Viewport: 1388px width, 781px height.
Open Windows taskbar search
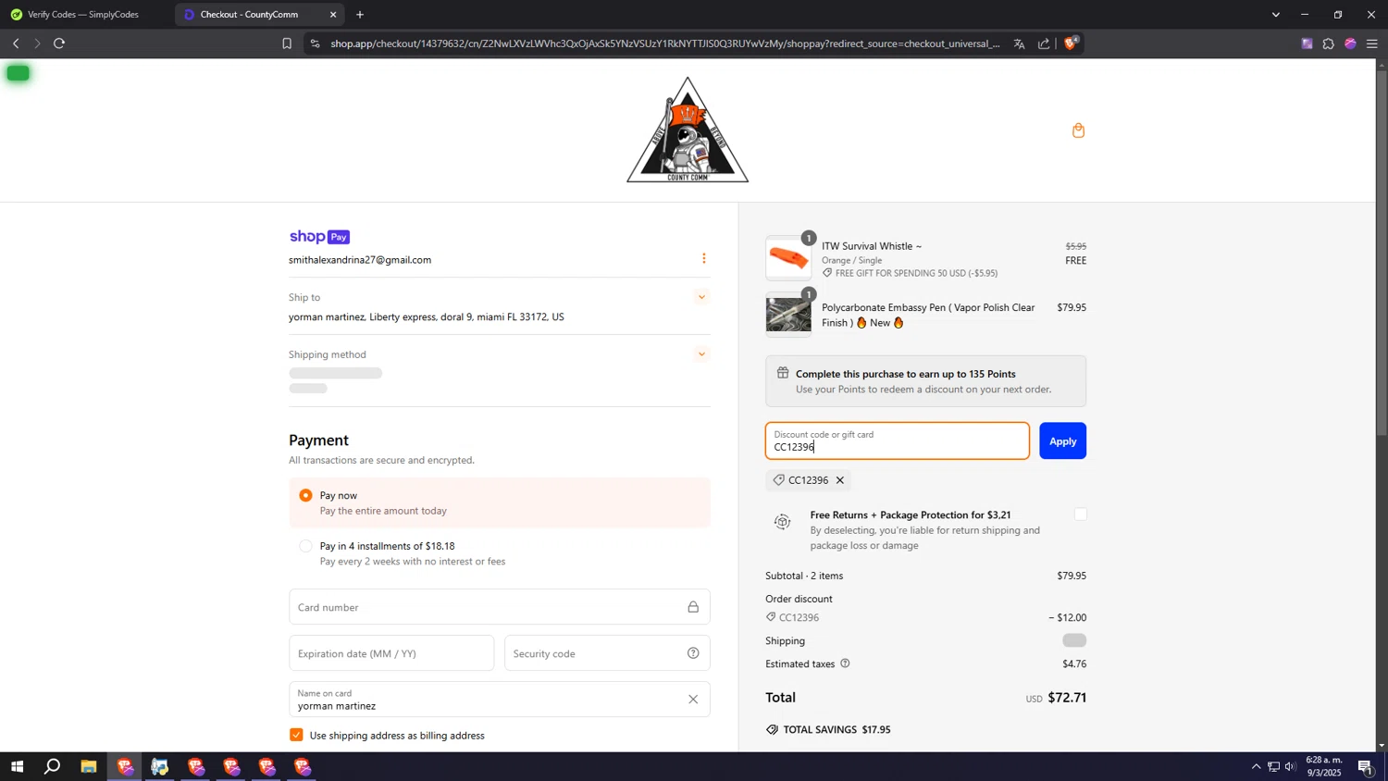53,766
